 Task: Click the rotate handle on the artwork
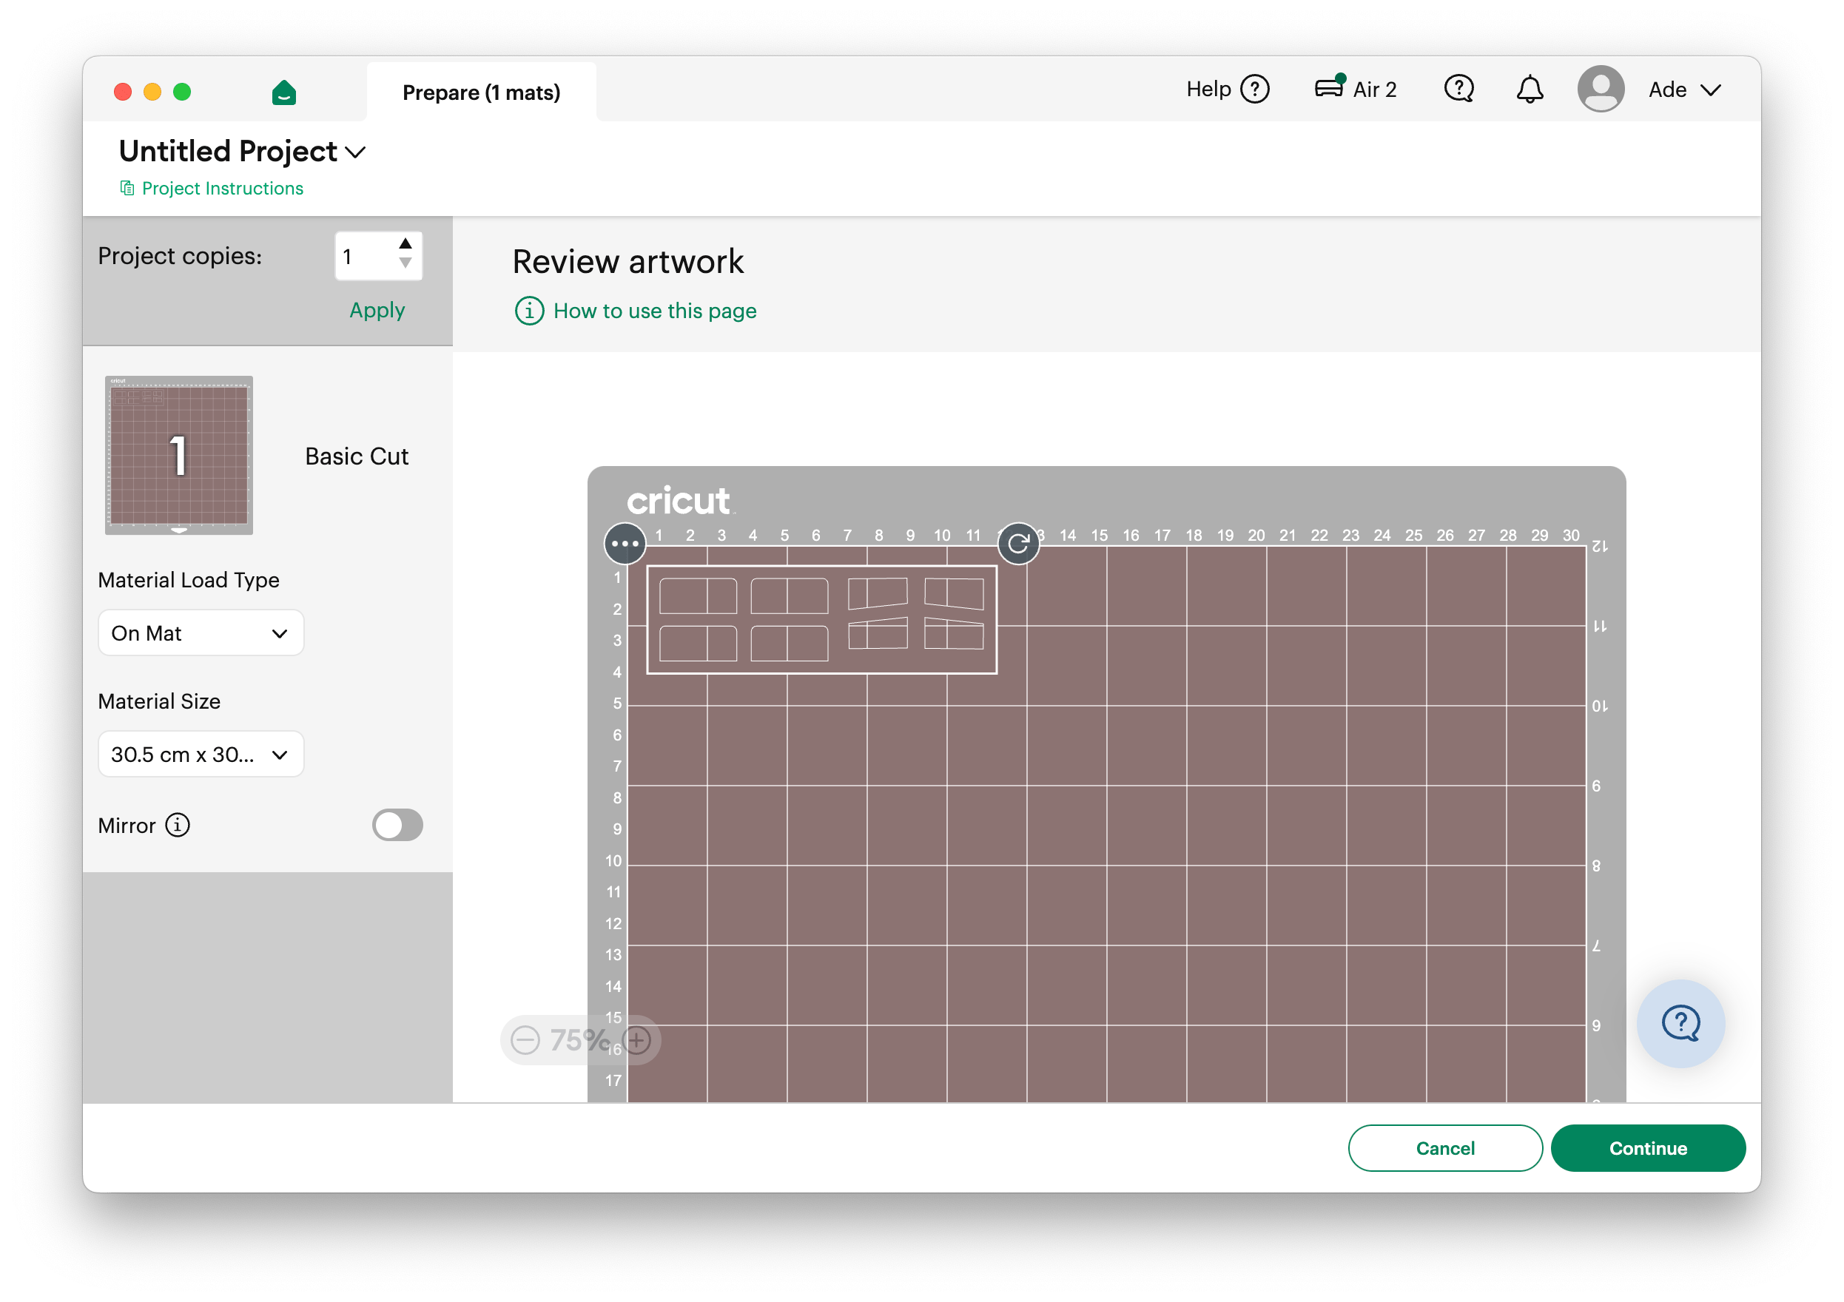(x=1017, y=544)
